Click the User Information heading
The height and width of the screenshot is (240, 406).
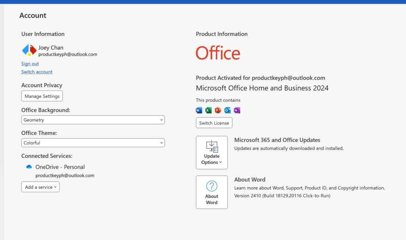coord(43,34)
